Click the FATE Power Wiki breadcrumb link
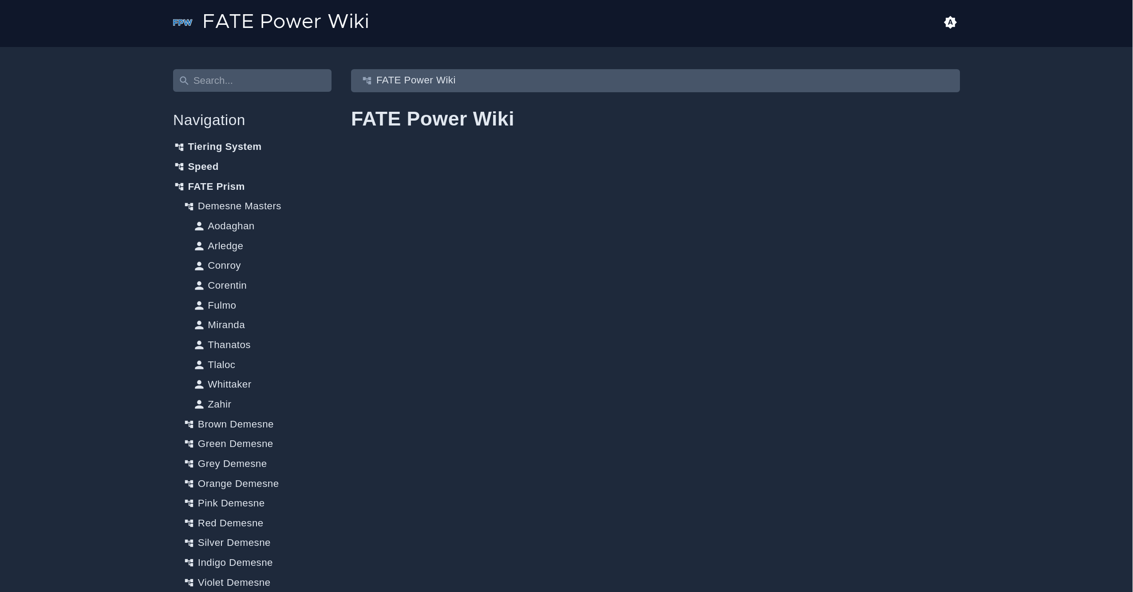The height and width of the screenshot is (592, 1133). [415, 80]
